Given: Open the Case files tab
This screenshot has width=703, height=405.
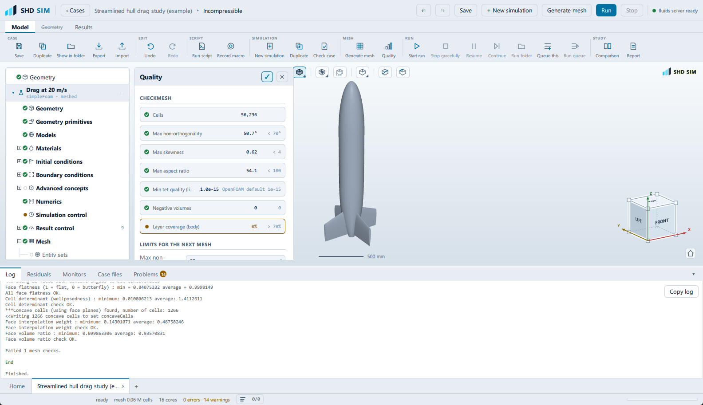Looking at the screenshot, I should point(110,274).
